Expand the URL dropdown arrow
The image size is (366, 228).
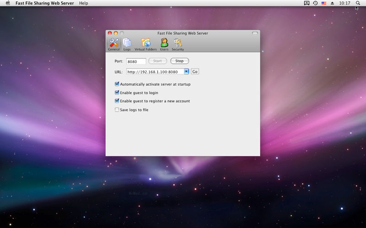tap(186, 72)
